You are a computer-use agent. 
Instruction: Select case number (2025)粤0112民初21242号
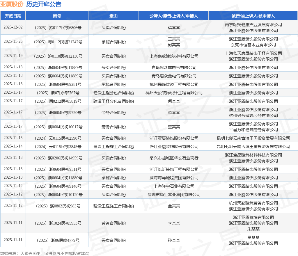point(58,42)
